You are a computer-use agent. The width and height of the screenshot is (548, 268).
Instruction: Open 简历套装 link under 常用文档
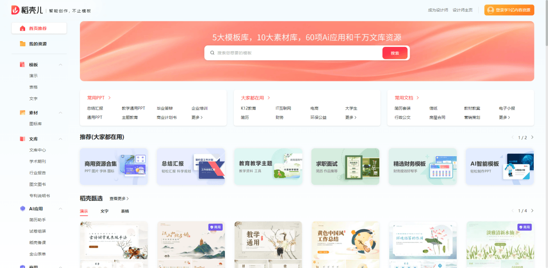[x=403, y=108]
